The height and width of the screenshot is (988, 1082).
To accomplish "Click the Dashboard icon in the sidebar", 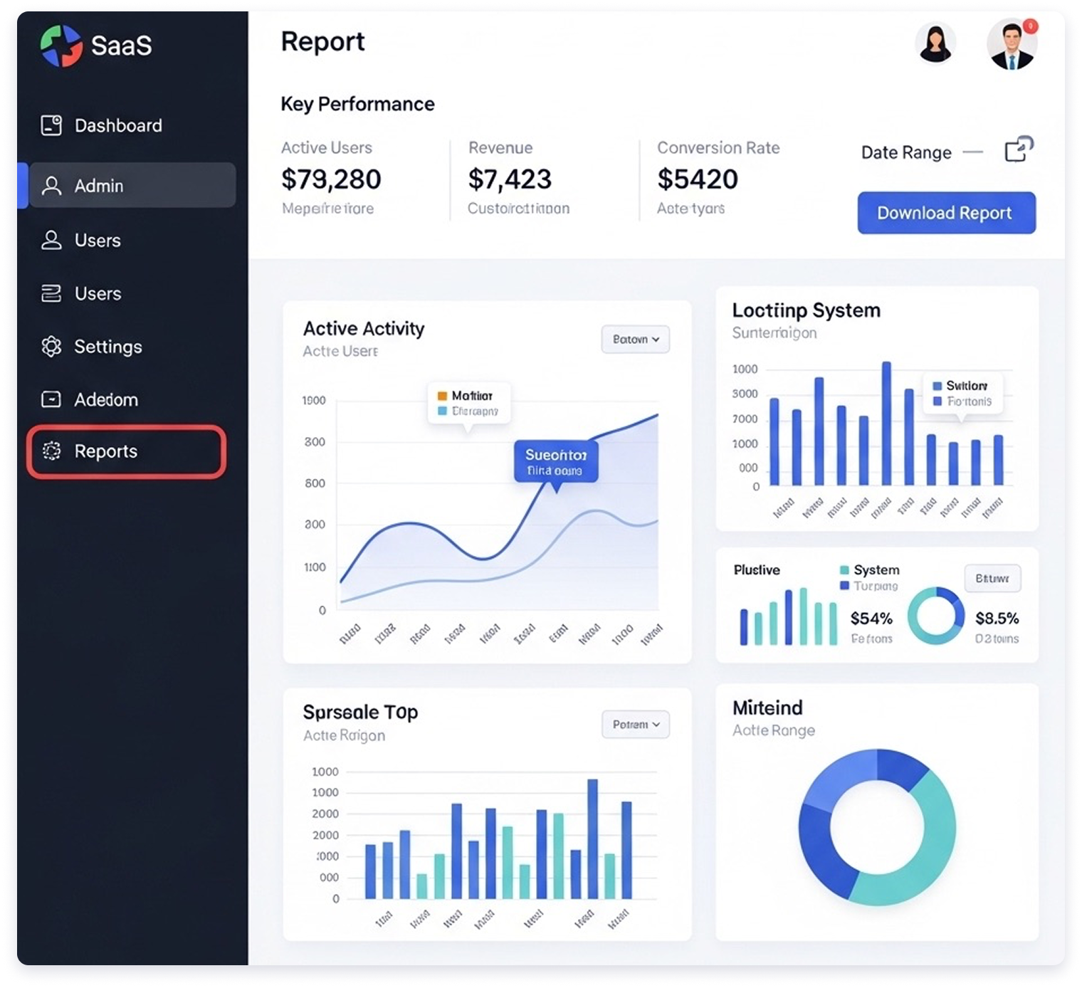I will (x=51, y=125).
